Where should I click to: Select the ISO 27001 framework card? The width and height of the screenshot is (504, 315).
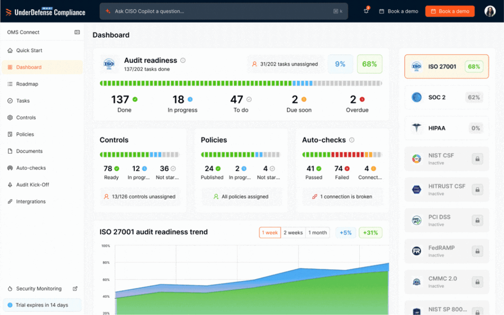tap(446, 66)
